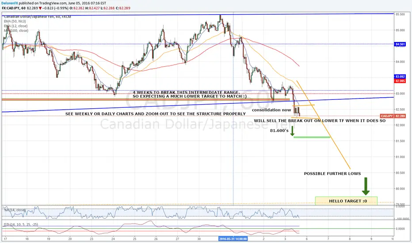Click date 7 on the time axis
The height and width of the screenshot is (243, 412).
pos(328,239)
